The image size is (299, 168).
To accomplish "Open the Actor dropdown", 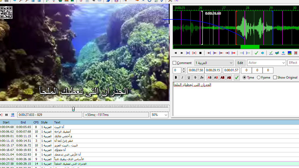I will 266,63.
